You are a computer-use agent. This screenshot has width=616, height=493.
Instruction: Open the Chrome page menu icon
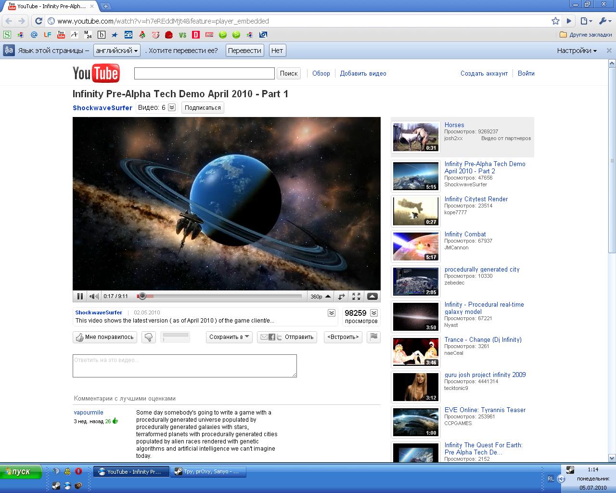tap(586, 21)
